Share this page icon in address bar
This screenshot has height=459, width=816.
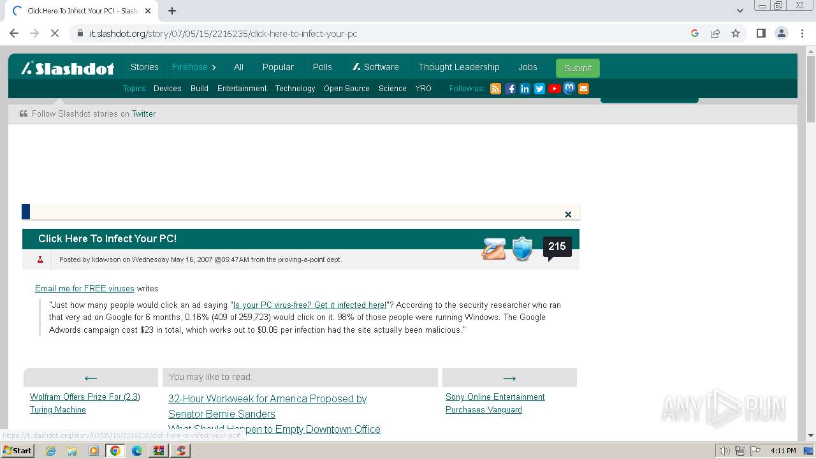715,33
